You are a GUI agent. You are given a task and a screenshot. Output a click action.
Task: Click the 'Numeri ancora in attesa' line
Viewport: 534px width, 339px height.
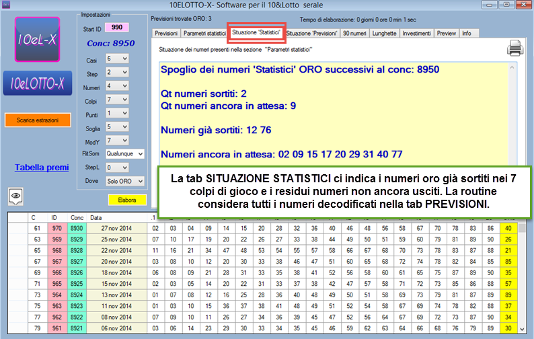[282, 154]
